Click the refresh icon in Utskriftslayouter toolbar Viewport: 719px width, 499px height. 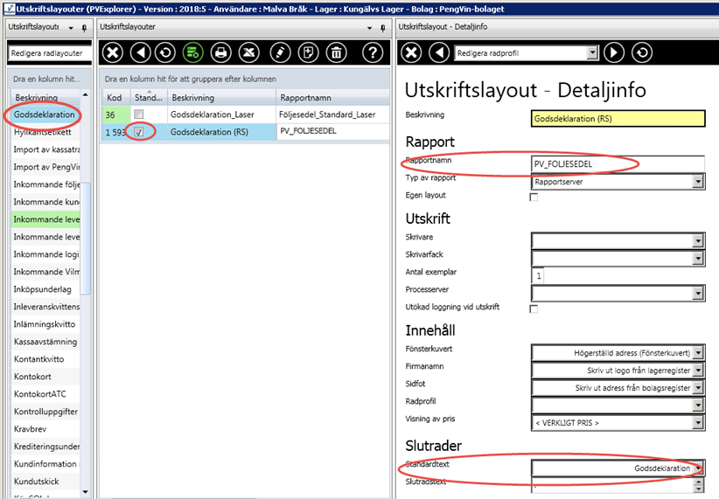(x=165, y=52)
